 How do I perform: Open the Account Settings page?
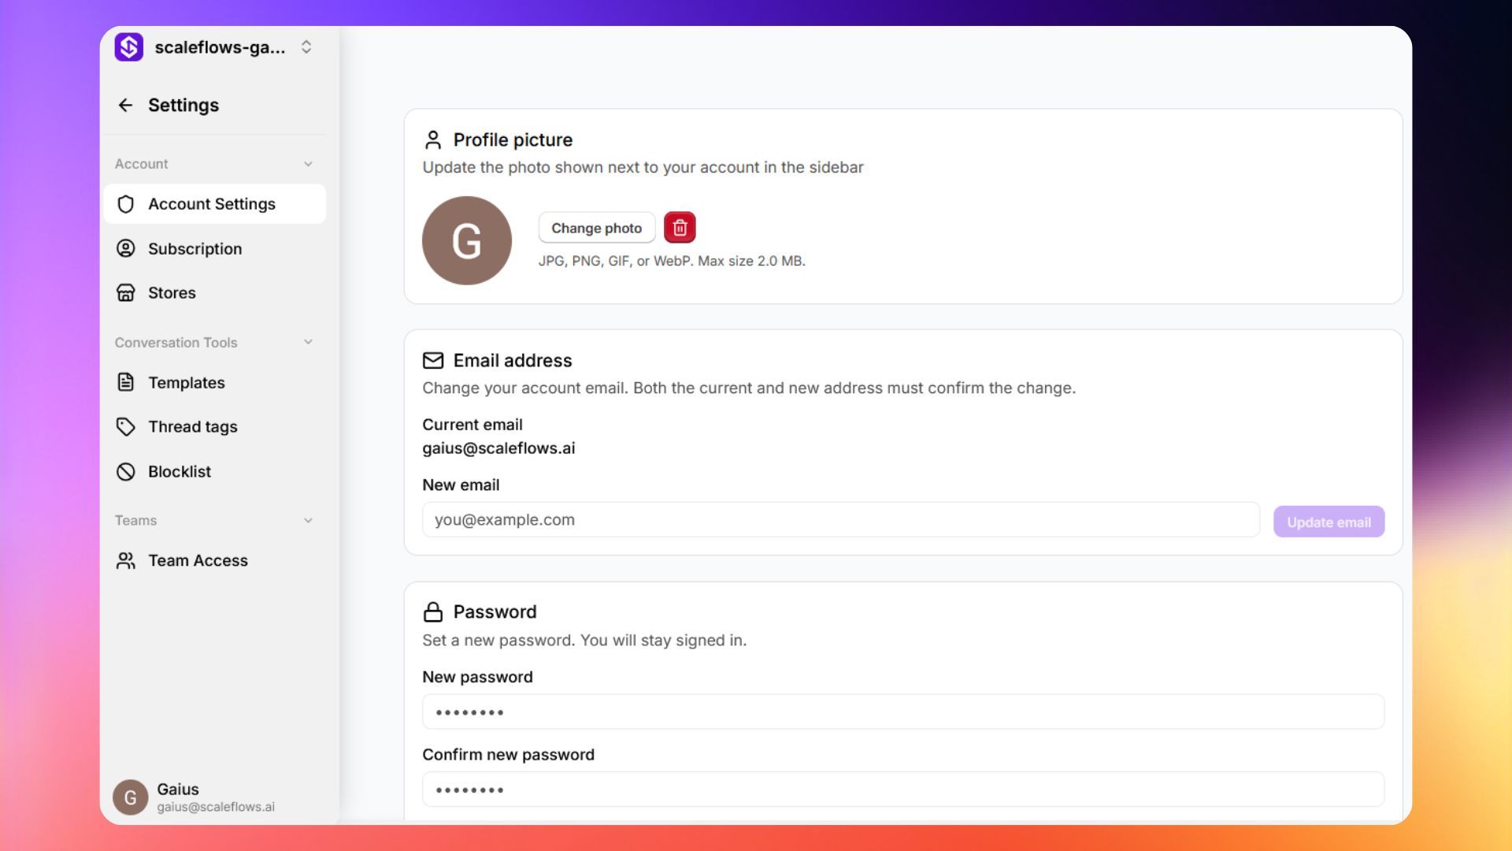(214, 204)
